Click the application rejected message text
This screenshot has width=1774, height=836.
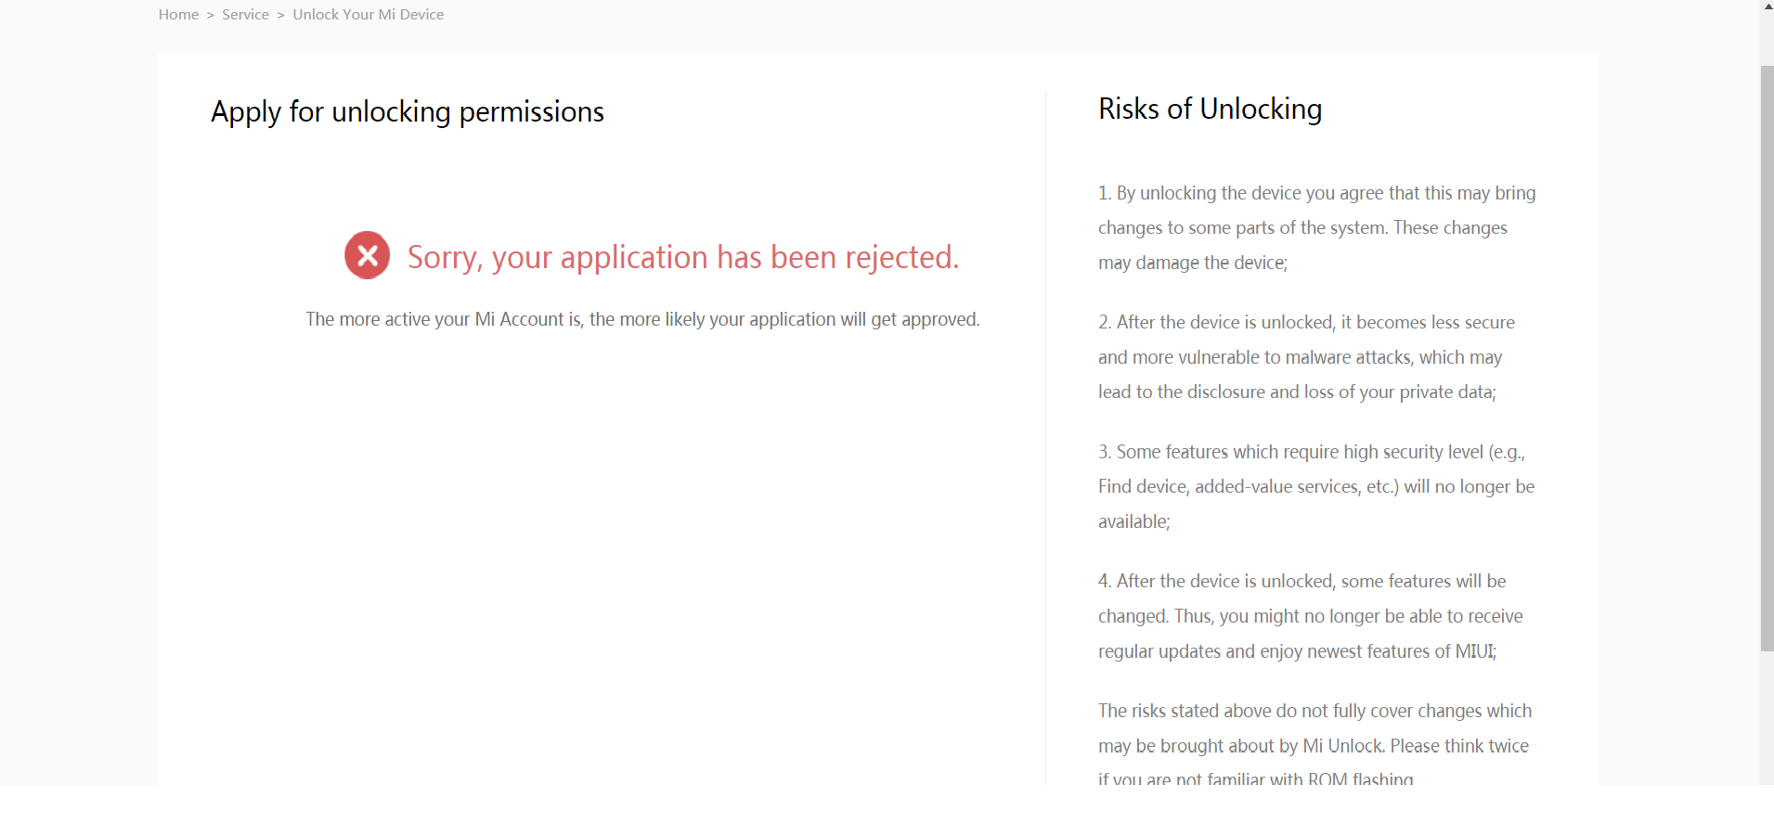[x=682, y=257]
